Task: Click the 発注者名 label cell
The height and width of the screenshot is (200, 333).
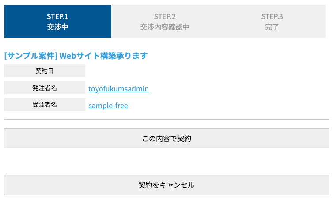Action: [44, 88]
